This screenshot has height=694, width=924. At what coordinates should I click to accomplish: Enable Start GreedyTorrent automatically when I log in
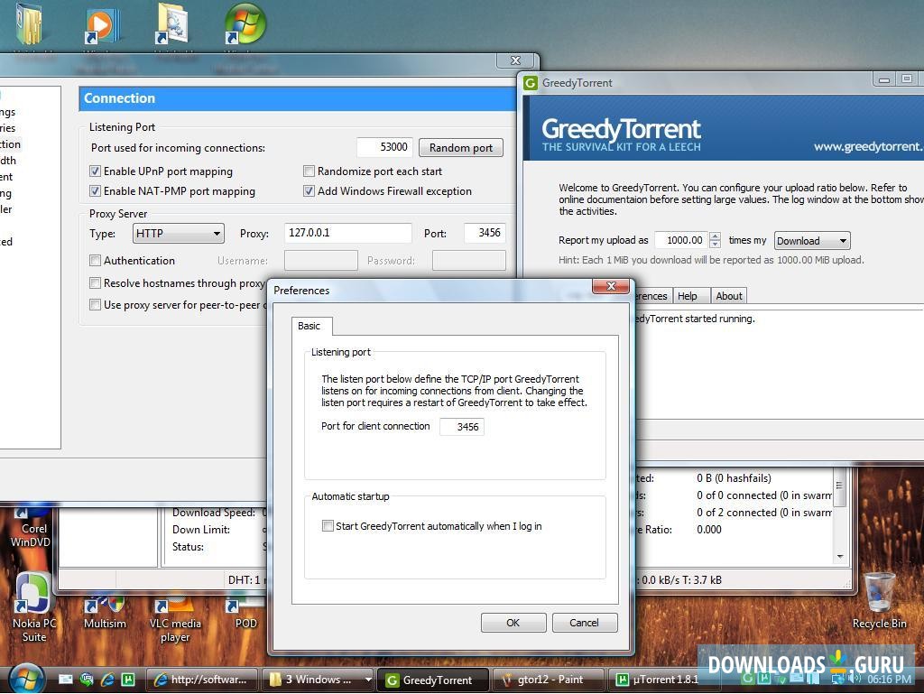(328, 525)
